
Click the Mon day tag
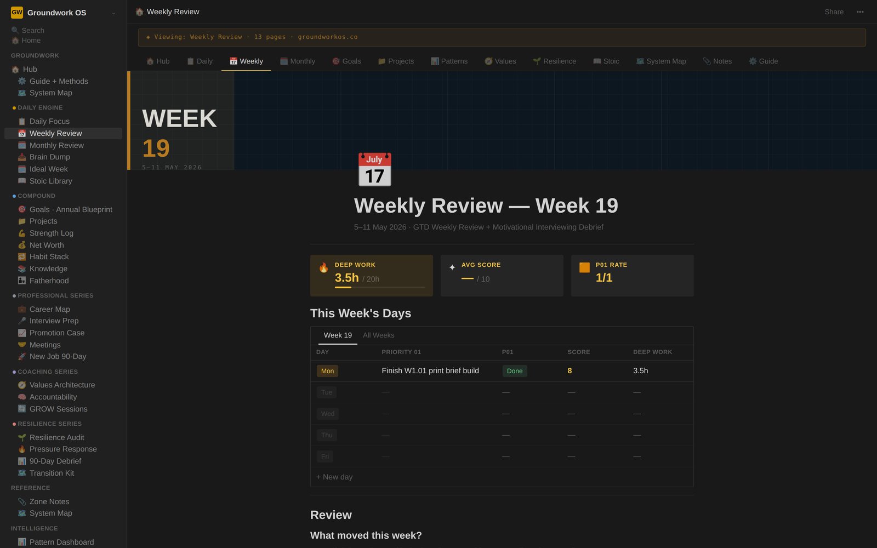(327, 371)
